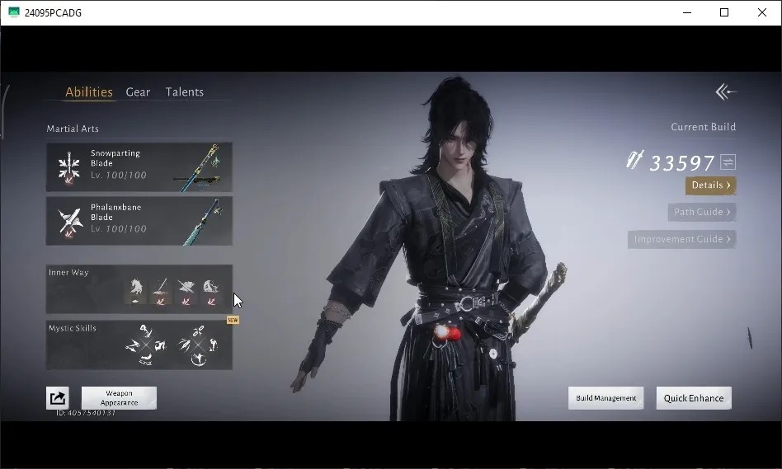Image resolution: width=782 pixels, height=469 pixels.
Task: Switch to the Gear tab
Action: [138, 92]
